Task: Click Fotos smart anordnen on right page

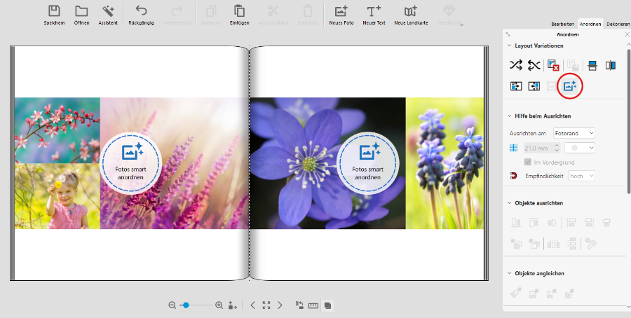Action: point(367,163)
